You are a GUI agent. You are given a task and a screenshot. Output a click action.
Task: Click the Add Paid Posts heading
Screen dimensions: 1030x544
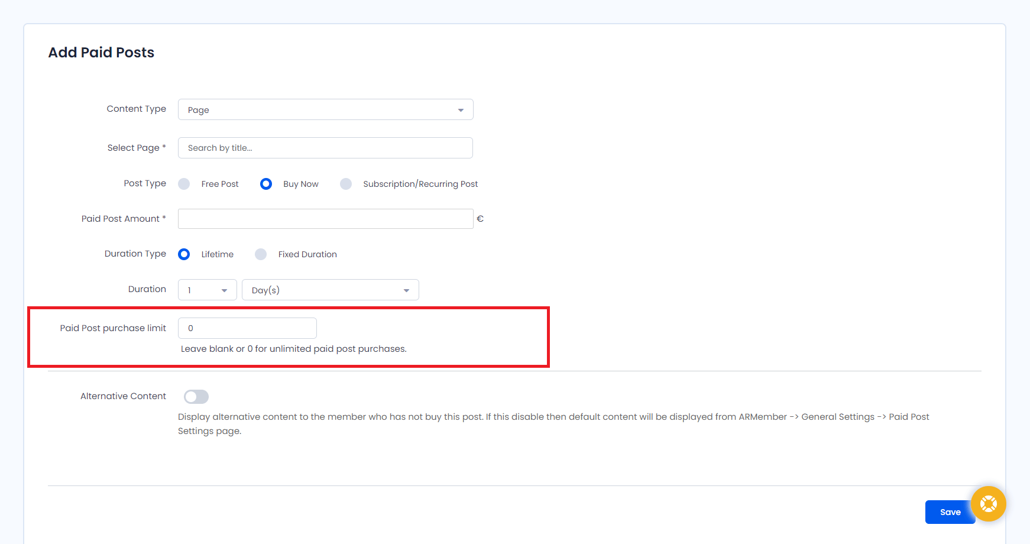click(101, 53)
